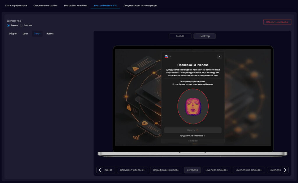
Task: Switch to Основные настройки tab
Action: 45,6
